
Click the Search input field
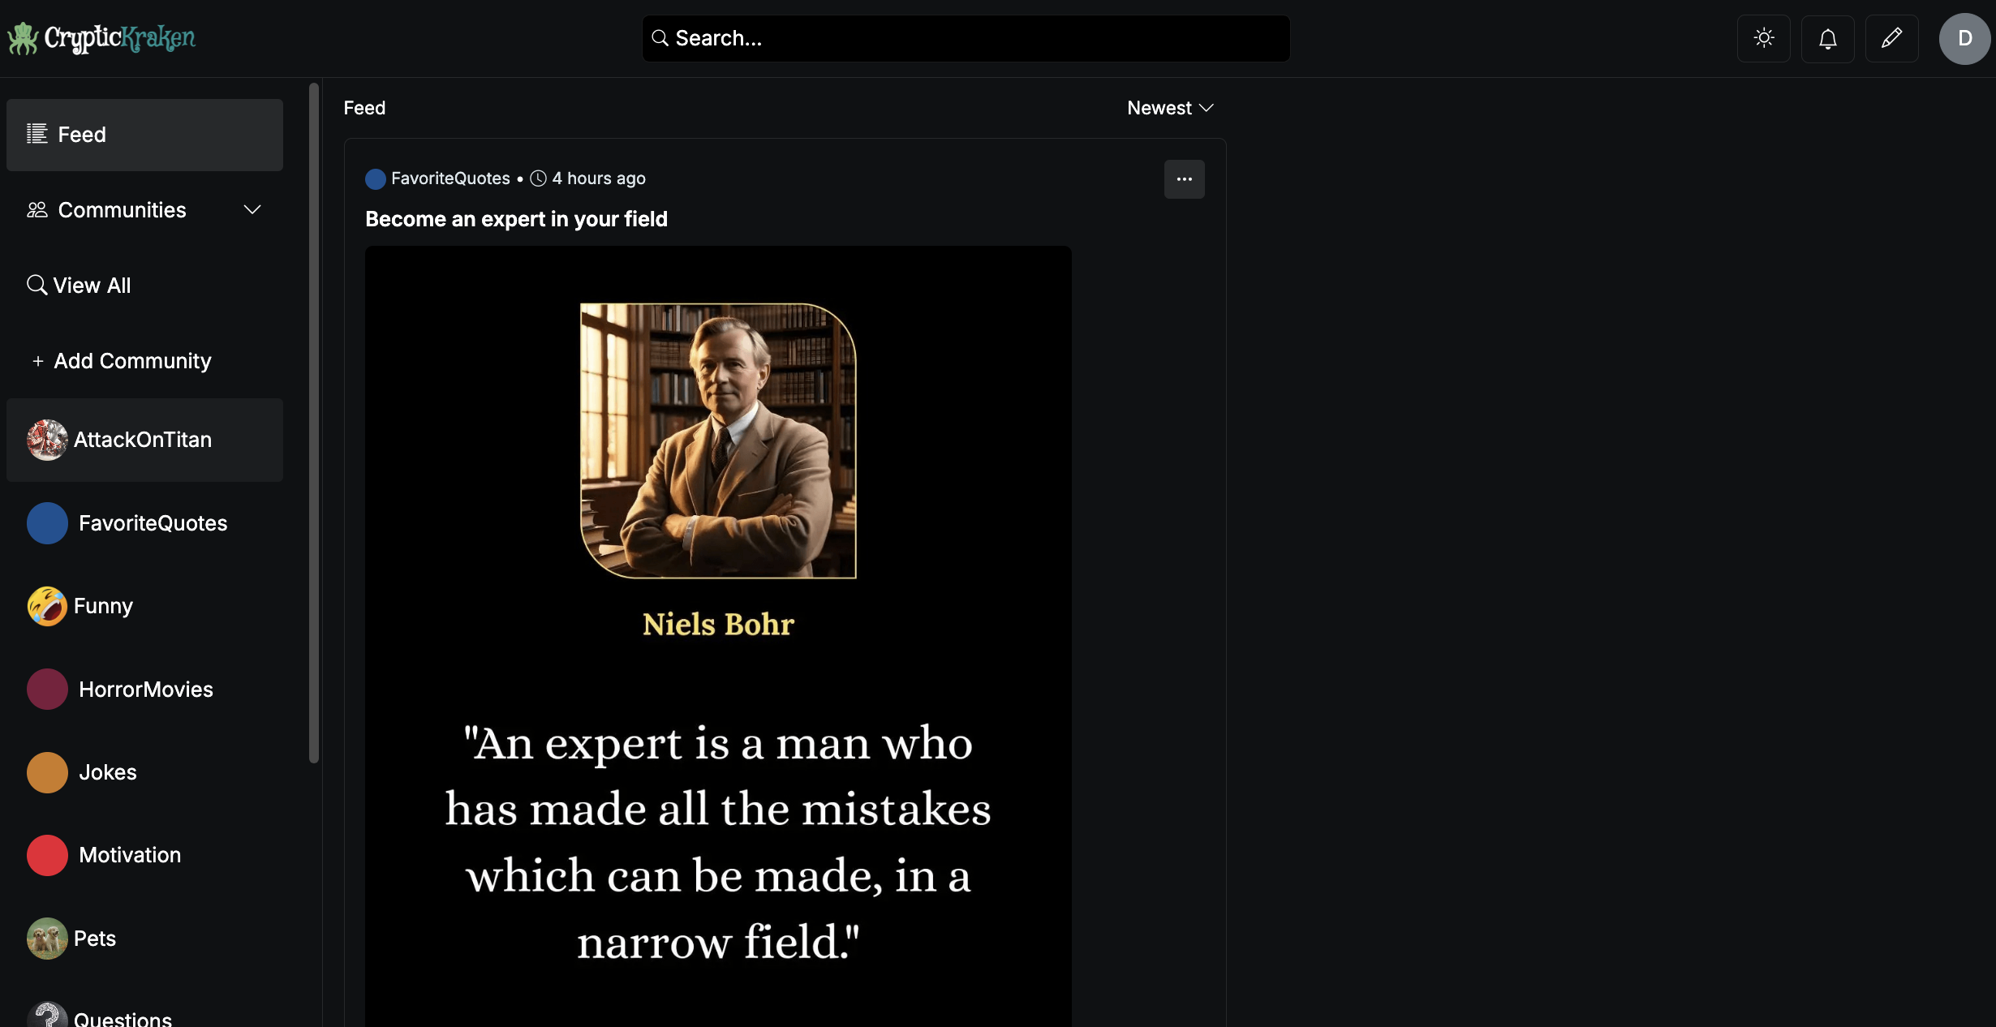[x=966, y=38]
